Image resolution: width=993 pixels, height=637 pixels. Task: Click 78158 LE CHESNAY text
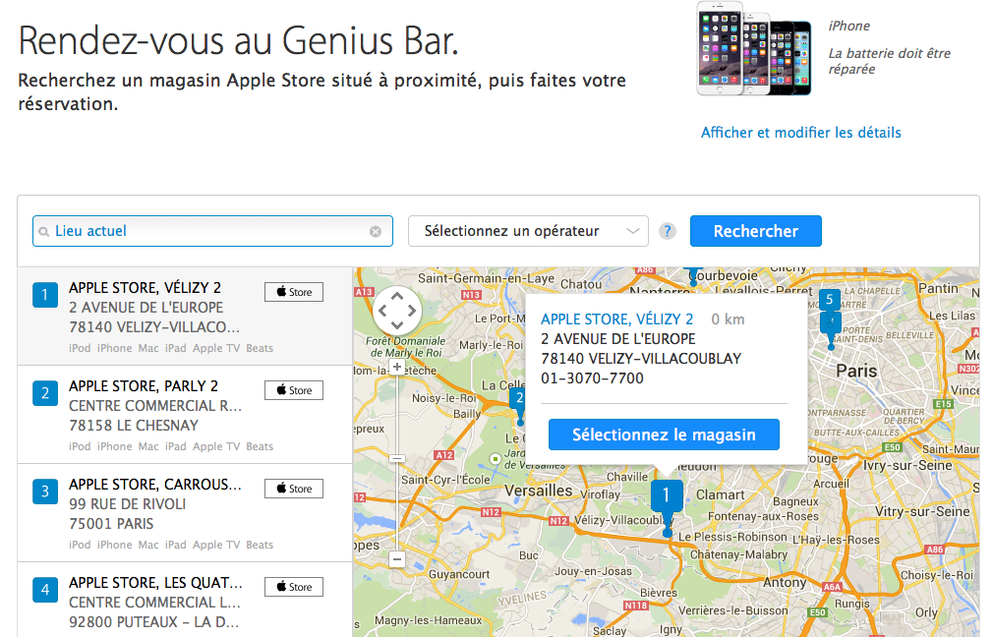134,426
